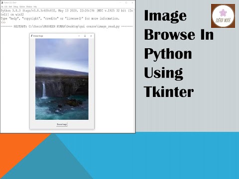This screenshot has width=239, height=179.
Task: Close the IDLE Shell window
Action: tap(132, 2)
